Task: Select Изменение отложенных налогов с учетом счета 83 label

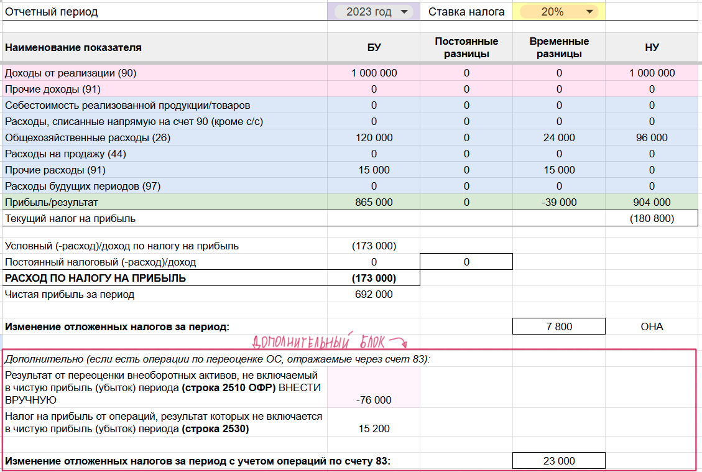Action: [x=198, y=461]
